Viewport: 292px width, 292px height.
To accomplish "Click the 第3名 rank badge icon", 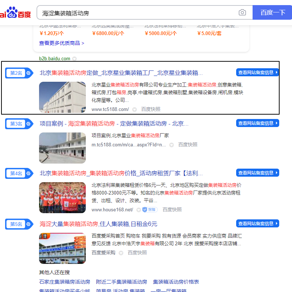I will pyautogui.click(x=19, y=124).
